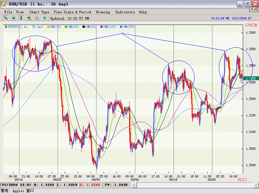The height and width of the screenshot is (194, 259).
Task: Click the 09/13 date axis label
Action: coord(173,180)
